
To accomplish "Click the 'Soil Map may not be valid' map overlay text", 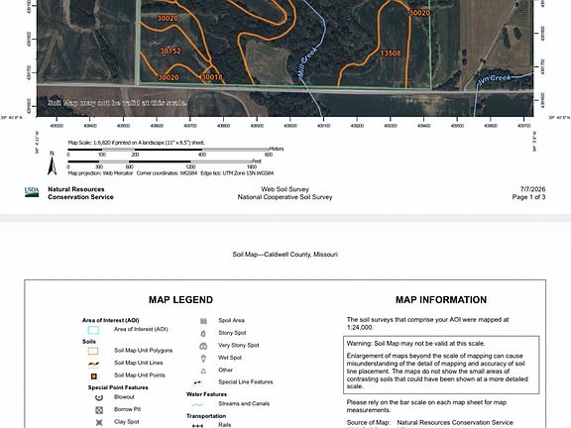I will click(117, 103).
